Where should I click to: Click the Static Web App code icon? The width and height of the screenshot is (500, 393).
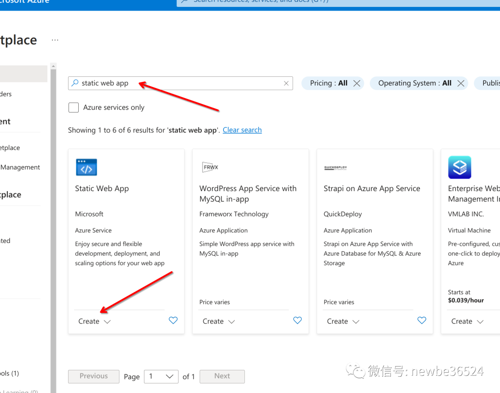click(87, 167)
